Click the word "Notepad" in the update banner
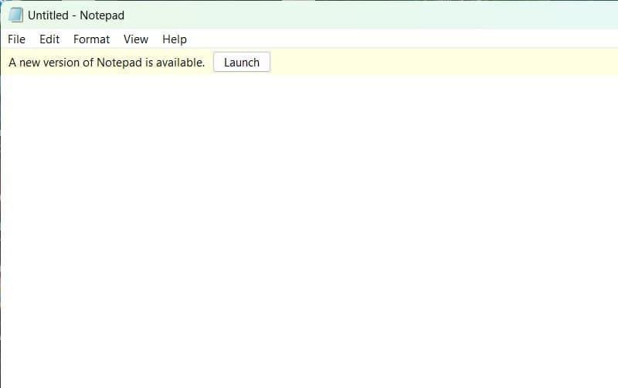Image resolution: width=618 pixels, height=388 pixels. (120, 63)
